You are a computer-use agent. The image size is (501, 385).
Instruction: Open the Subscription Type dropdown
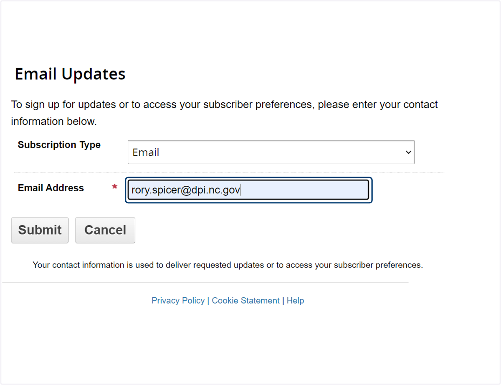click(271, 152)
